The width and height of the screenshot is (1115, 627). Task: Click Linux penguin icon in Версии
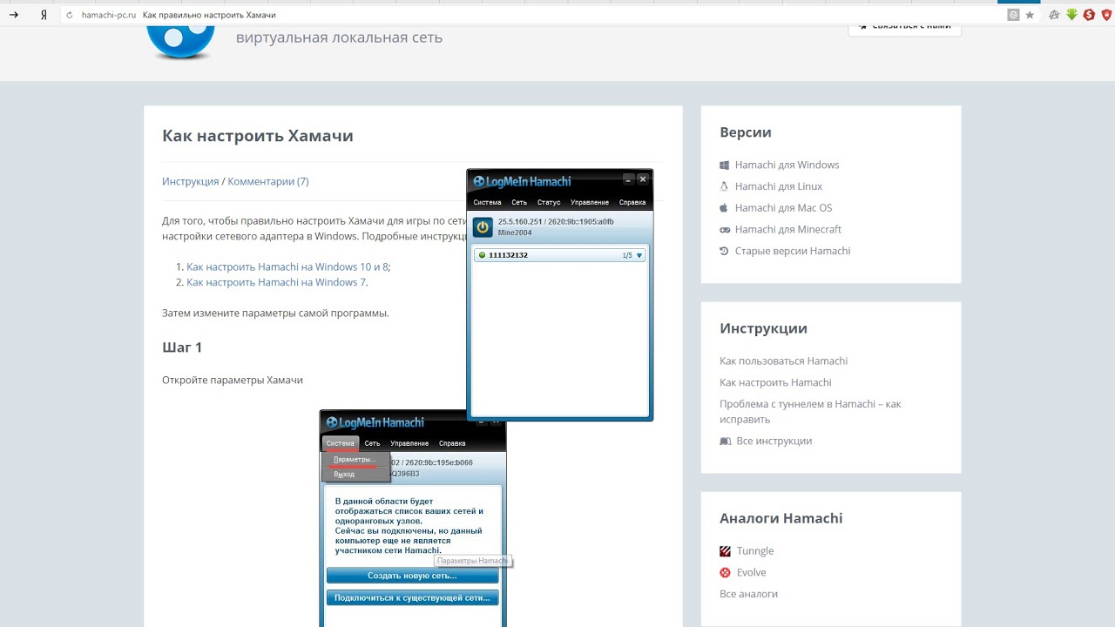coord(724,186)
